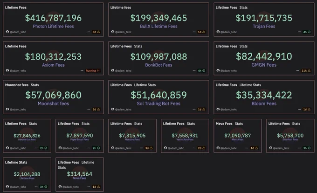Open three-dot menu on Bloom Fees card
Image resolution: width=317 pixels, height=193 pixels.
coord(299,110)
